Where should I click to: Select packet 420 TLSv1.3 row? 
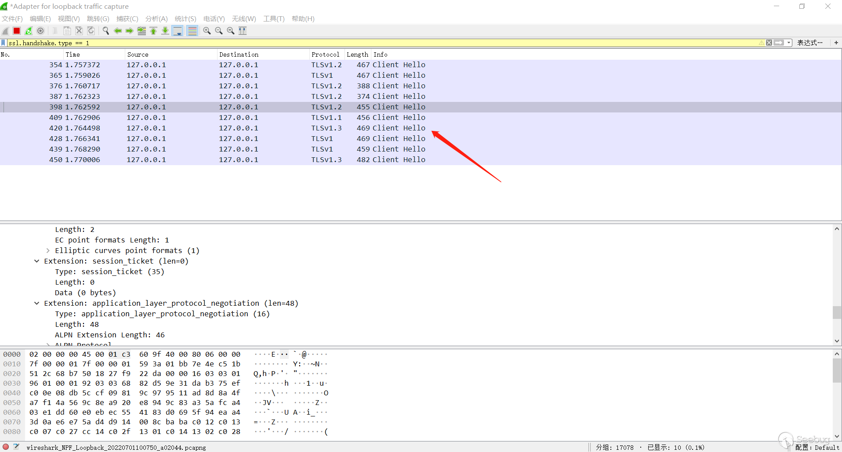[x=421, y=128]
